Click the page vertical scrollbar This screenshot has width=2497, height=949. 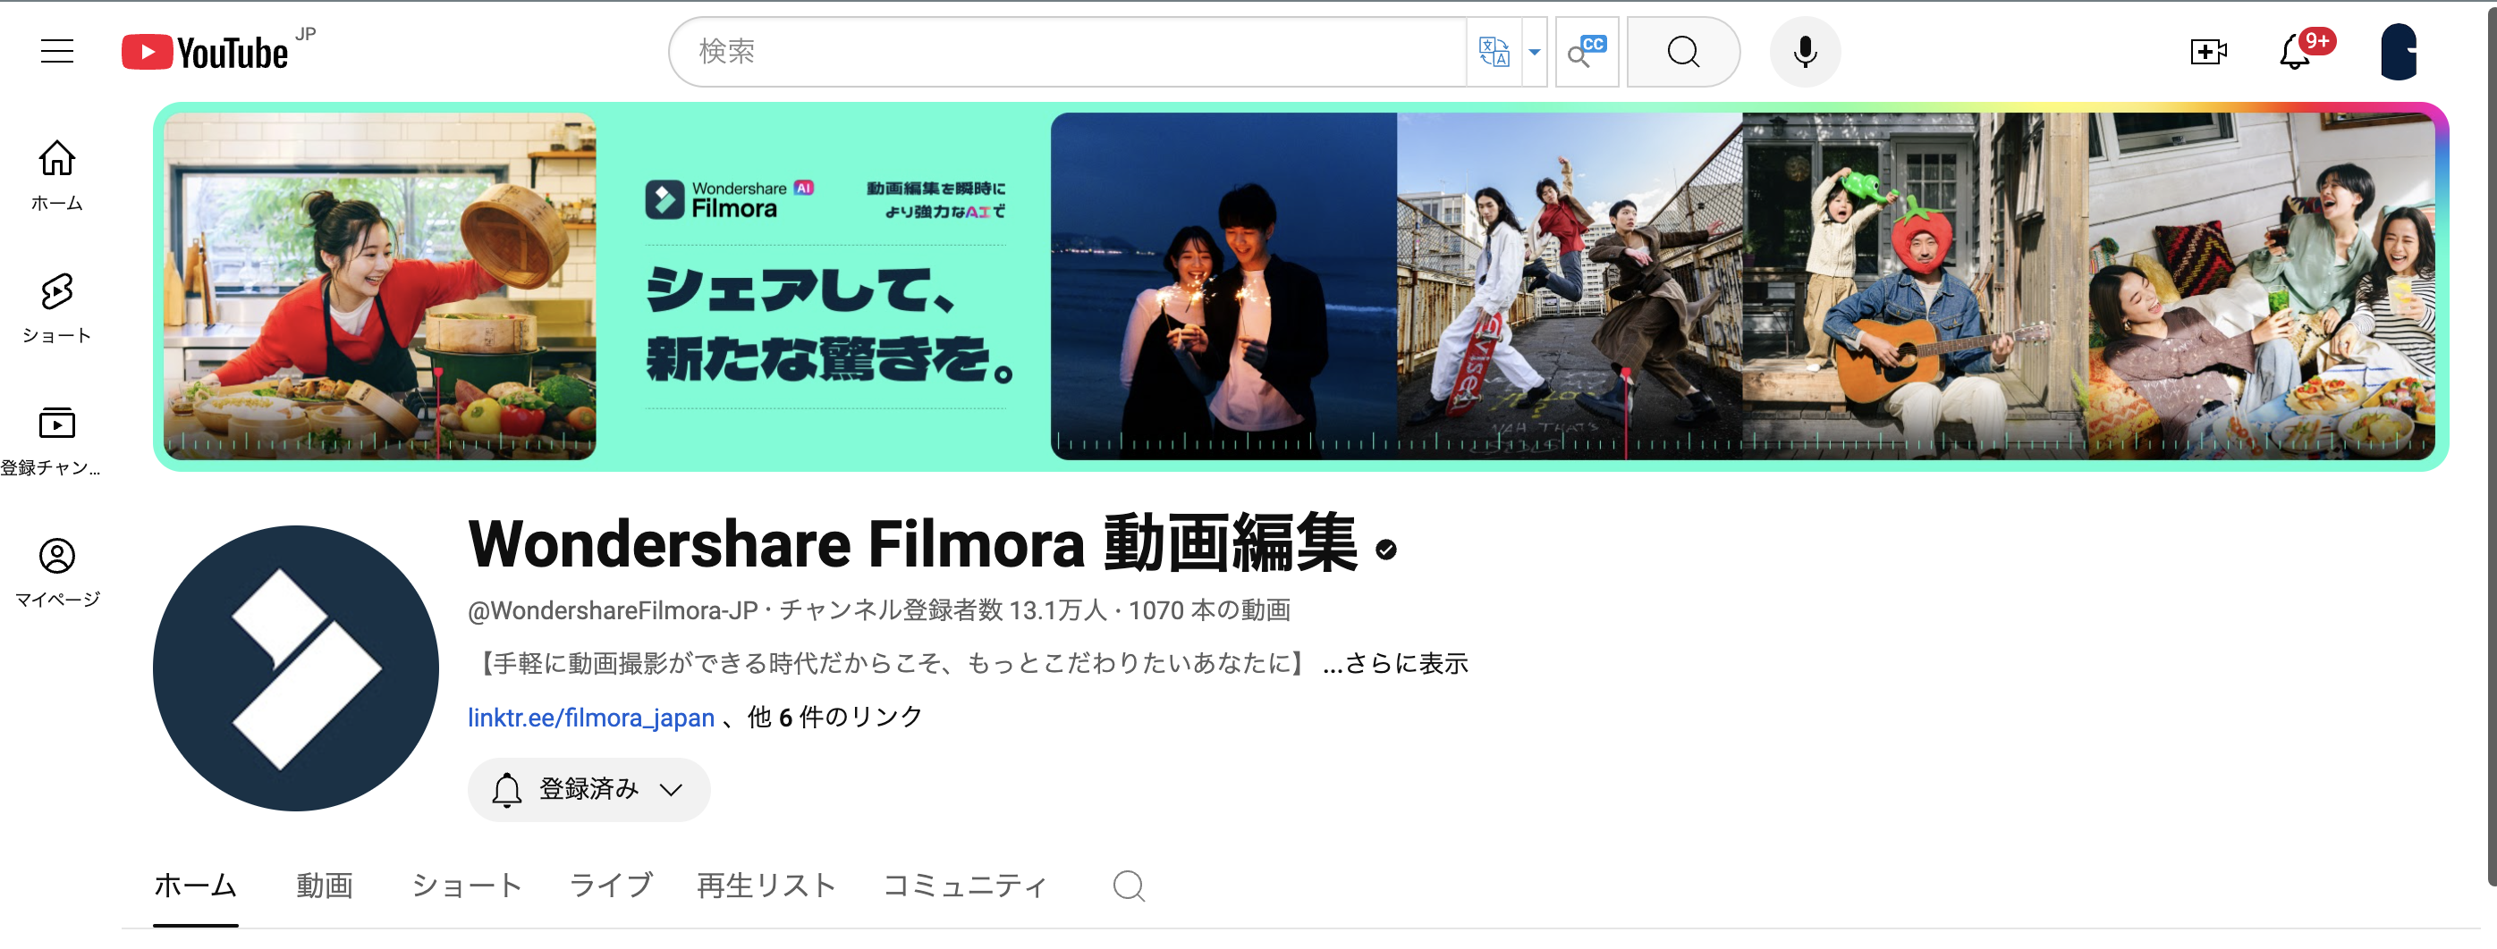pos(2491,445)
